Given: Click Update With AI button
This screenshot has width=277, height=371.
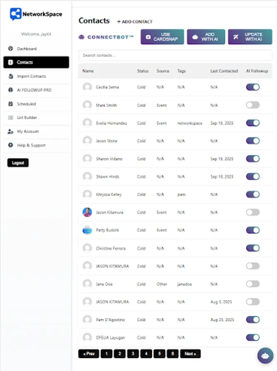Looking at the screenshot, I should [250, 37].
